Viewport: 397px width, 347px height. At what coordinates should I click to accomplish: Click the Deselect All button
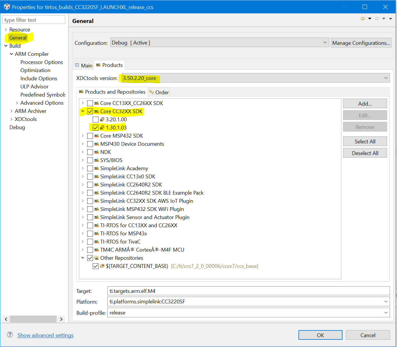coord(365,153)
